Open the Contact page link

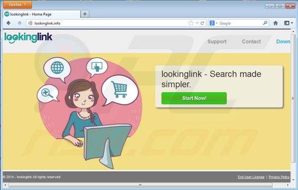point(251,41)
